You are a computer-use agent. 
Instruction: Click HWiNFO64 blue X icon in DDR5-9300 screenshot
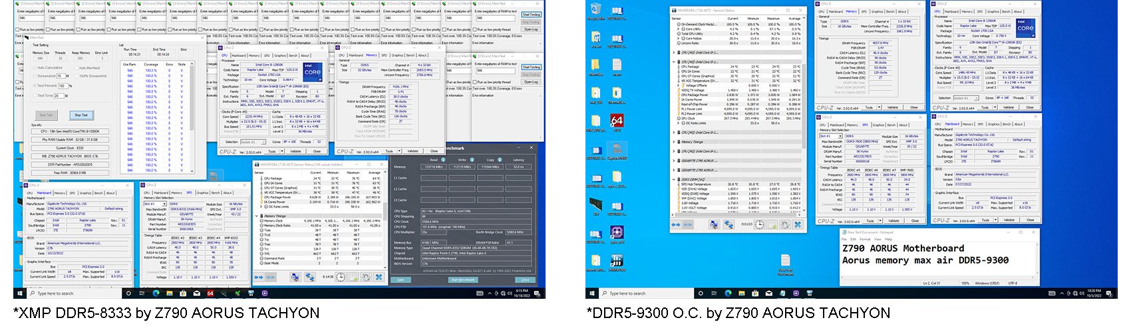point(798,224)
